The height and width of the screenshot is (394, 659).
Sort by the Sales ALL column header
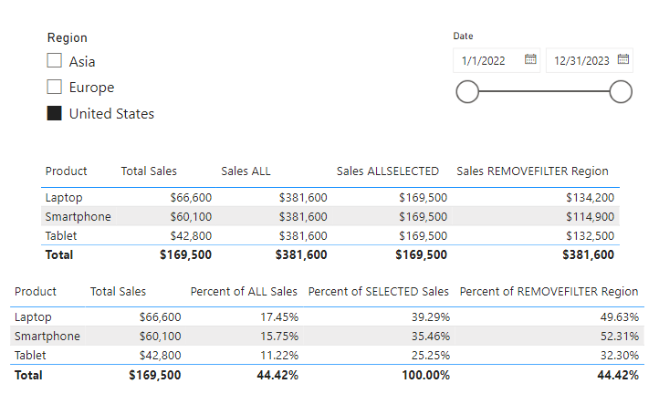(x=246, y=171)
